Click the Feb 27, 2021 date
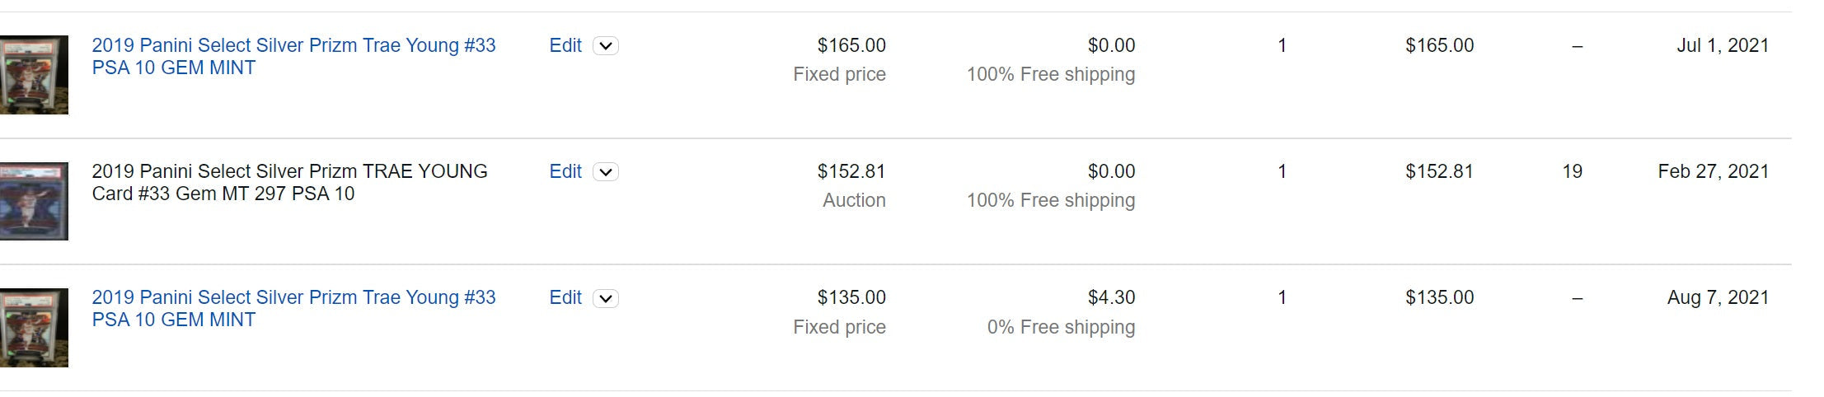 (x=1714, y=171)
